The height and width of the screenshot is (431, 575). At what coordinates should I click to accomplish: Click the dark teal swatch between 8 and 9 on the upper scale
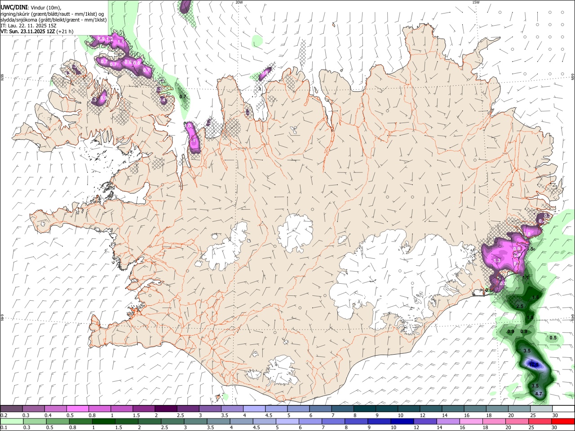pyautogui.click(x=365, y=409)
